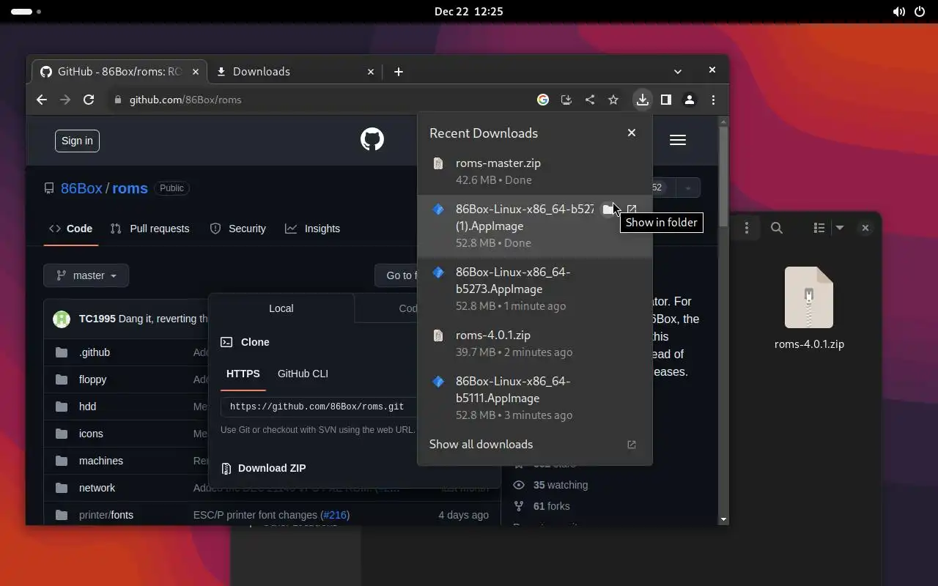Viewport: 938px width, 586px height.
Task: Click the file manager search icon
Action: pos(777,228)
